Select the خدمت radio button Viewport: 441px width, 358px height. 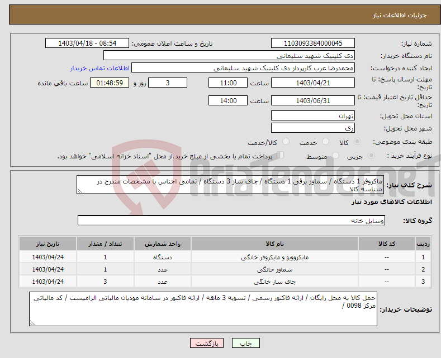[325, 142]
